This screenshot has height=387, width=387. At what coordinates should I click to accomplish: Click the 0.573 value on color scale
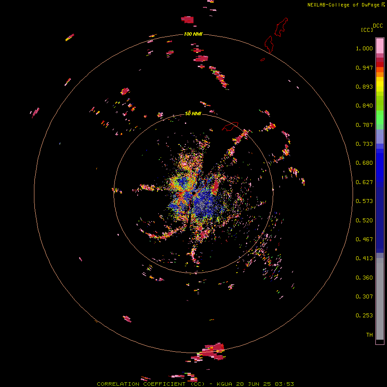[x=364, y=201]
